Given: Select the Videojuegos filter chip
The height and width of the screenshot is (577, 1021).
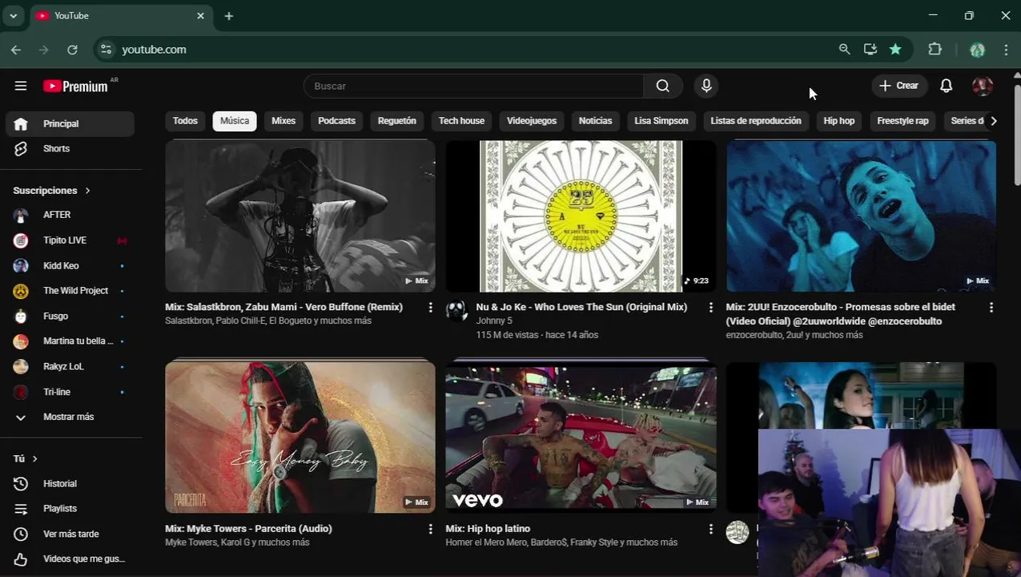Looking at the screenshot, I should (532, 121).
